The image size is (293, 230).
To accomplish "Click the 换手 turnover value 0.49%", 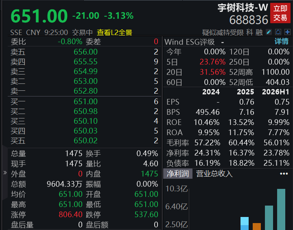I will [147, 153].
